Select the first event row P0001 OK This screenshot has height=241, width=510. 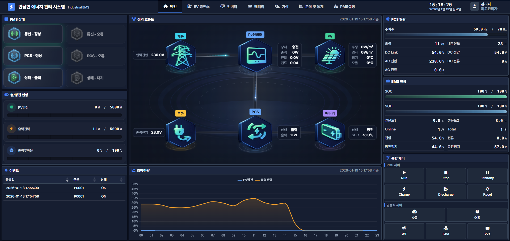pos(64,188)
